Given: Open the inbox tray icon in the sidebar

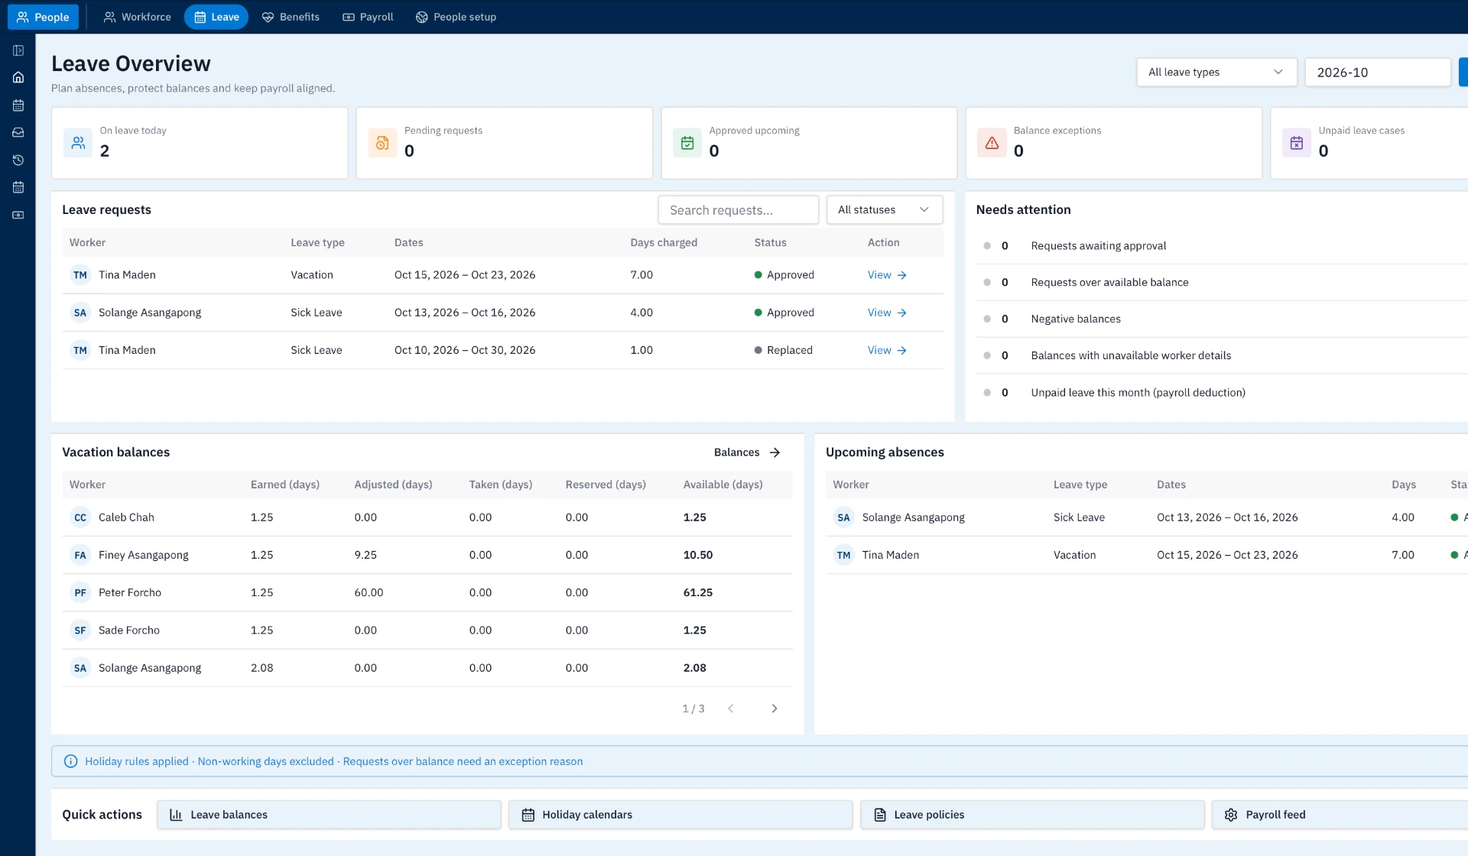Looking at the screenshot, I should pos(18,132).
